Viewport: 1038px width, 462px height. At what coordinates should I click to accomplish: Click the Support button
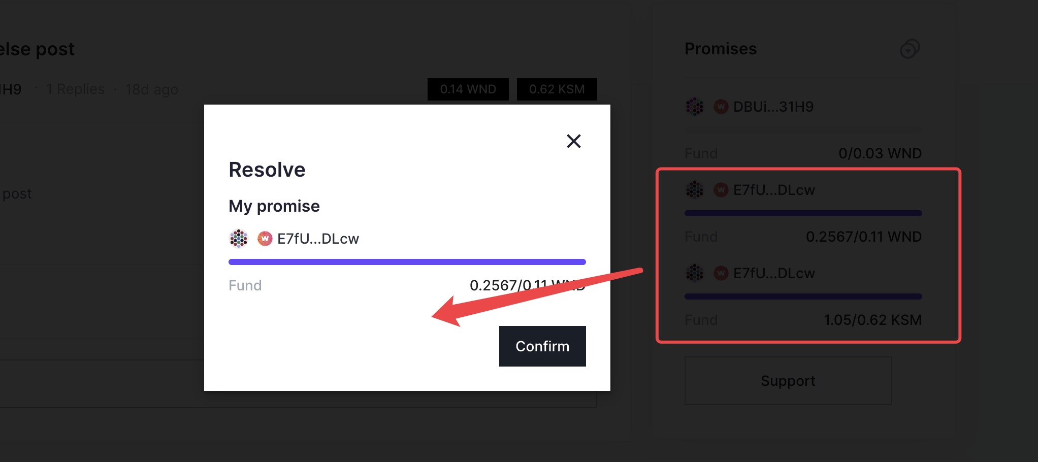[x=788, y=381]
